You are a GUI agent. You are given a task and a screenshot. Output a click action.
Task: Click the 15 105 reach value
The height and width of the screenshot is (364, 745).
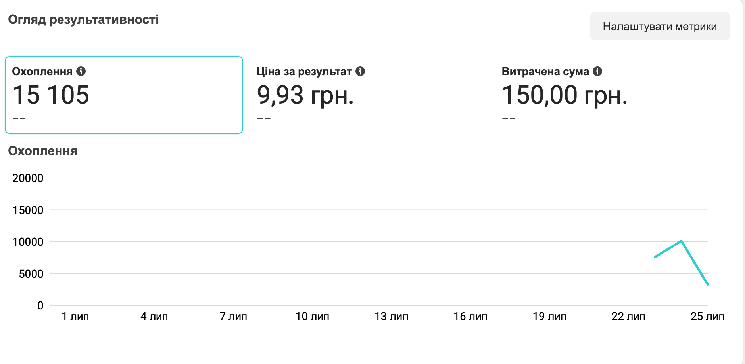(x=51, y=95)
